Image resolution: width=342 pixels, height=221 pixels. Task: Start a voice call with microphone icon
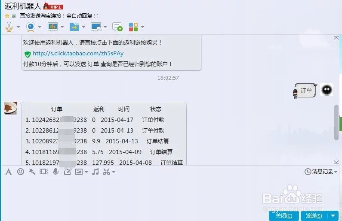pyautogui.click(x=9, y=27)
